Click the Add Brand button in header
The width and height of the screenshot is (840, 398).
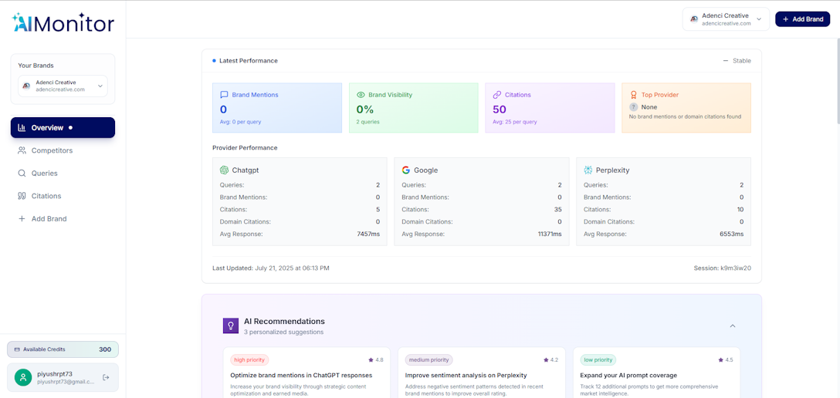(x=802, y=19)
